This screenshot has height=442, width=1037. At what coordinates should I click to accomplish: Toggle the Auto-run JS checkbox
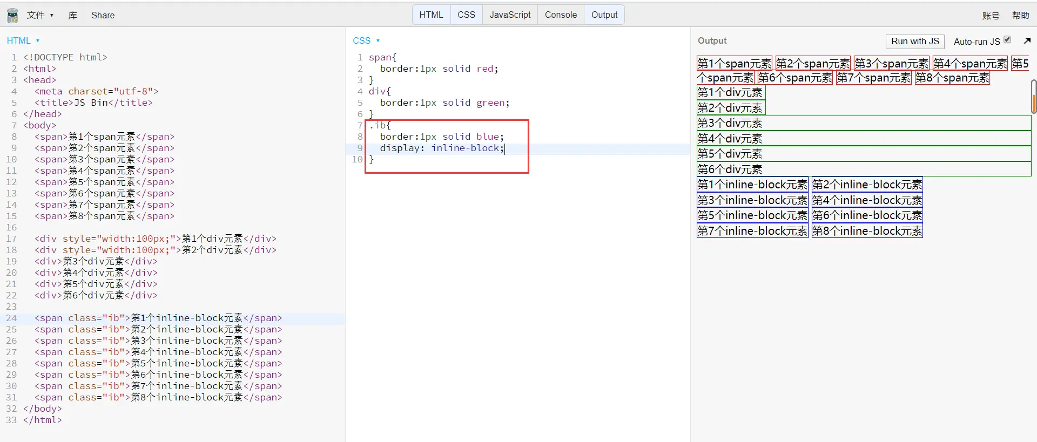point(1007,40)
